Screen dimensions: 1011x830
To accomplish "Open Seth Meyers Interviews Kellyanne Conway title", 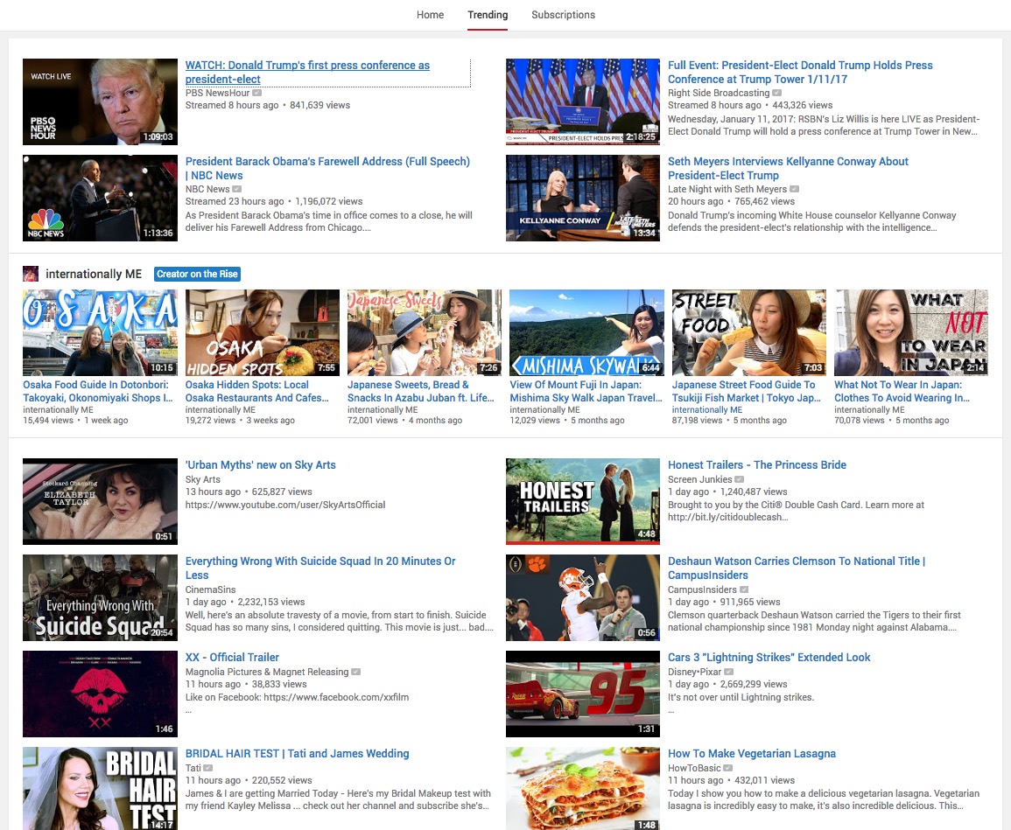I will [x=788, y=168].
